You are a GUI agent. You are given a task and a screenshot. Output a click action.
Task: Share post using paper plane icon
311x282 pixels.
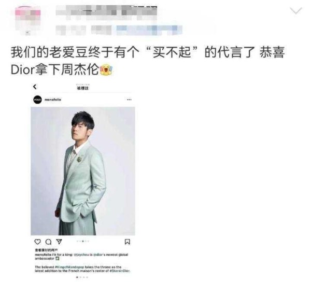click(59, 242)
